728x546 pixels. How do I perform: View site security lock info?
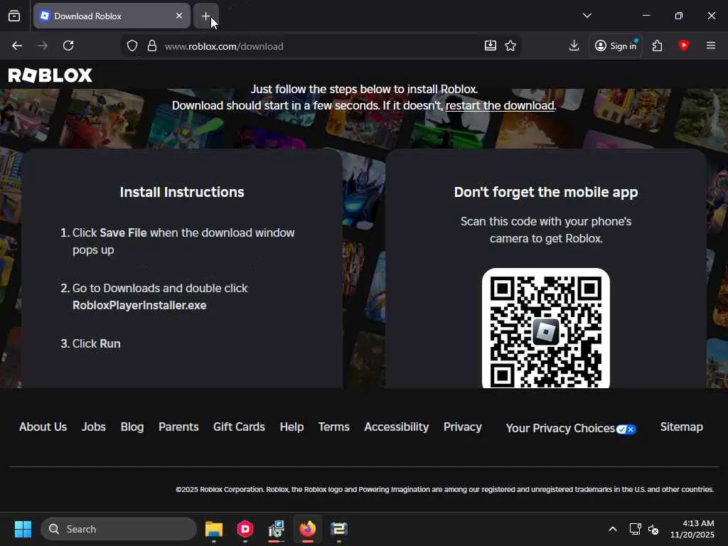(x=152, y=46)
